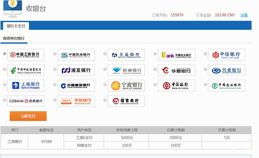
Task: Click the 月累计限额 column header
Action: 227,130
